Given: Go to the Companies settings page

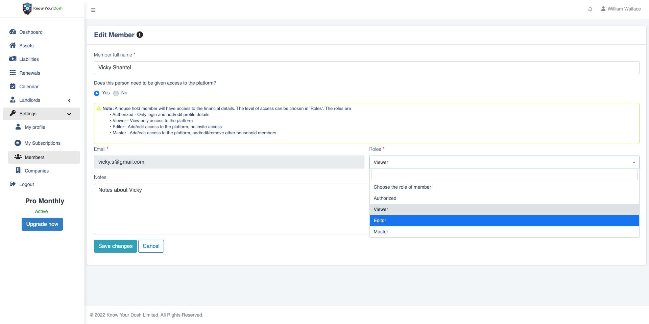Looking at the screenshot, I should point(37,171).
